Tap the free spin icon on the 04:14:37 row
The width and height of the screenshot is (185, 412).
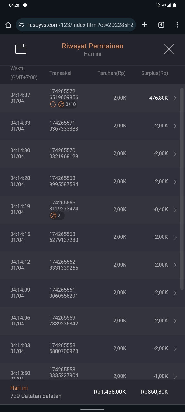(x=53, y=104)
